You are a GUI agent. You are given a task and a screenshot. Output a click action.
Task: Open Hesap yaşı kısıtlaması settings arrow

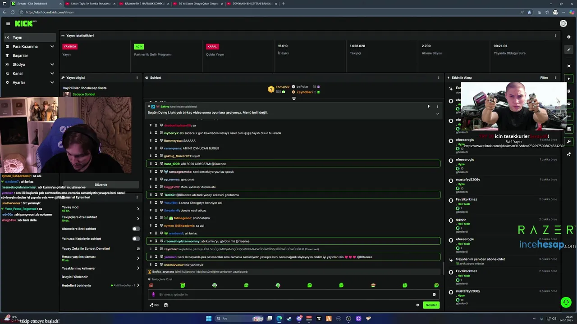coord(138,258)
